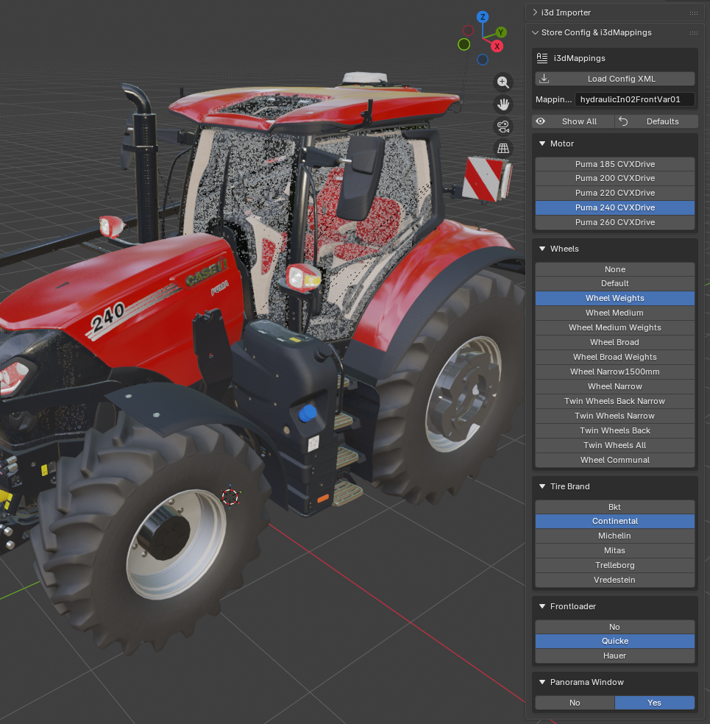Choose Wheel Weights option

[x=615, y=298]
